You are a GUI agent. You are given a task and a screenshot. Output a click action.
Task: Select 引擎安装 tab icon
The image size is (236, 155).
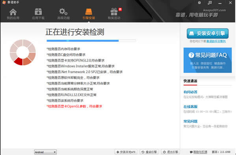coord(89,12)
